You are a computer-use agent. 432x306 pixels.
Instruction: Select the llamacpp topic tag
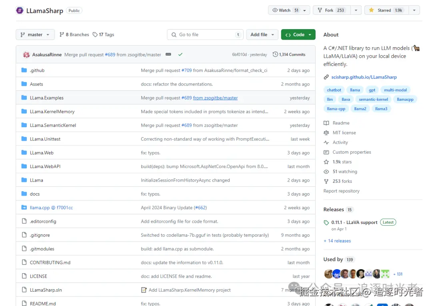(x=405, y=100)
